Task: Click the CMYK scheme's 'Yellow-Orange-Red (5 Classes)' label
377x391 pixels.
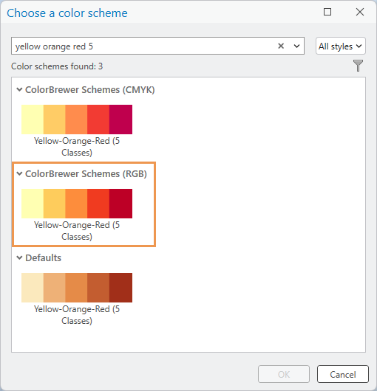Action: [x=77, y=147]
